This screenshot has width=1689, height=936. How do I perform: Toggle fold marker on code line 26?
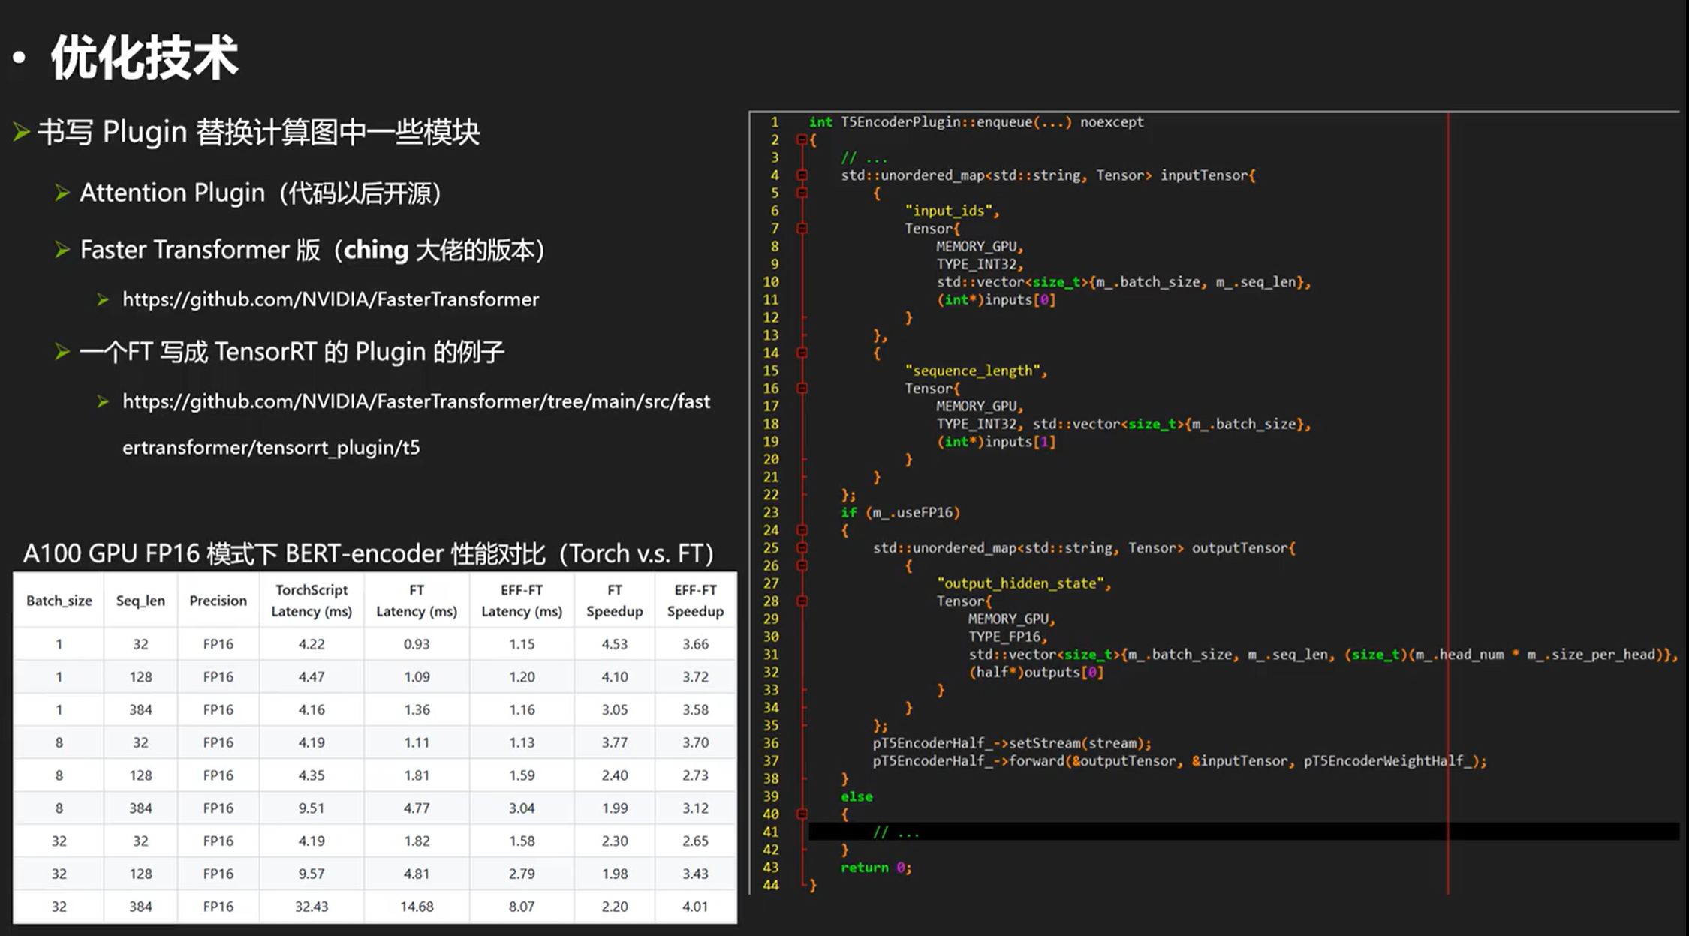[802, 565]
